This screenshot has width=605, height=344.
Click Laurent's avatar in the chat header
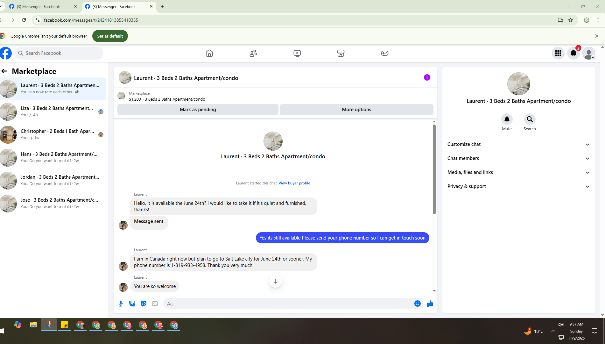125,77
